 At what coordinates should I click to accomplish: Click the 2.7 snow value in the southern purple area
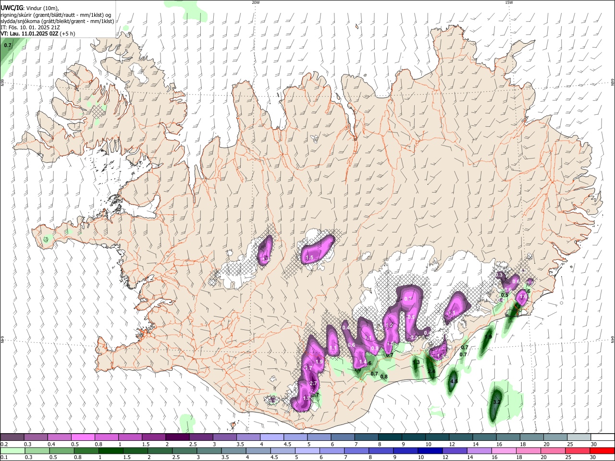click(x=313, y=383)
